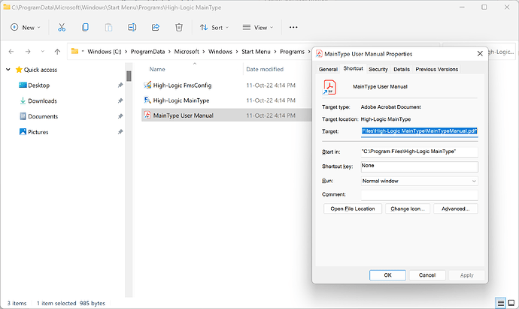The height and width of the screenshot is (309, 519).
Task: Click the Cut scissors icon in toolbar
Action: (x=62, y=27)
